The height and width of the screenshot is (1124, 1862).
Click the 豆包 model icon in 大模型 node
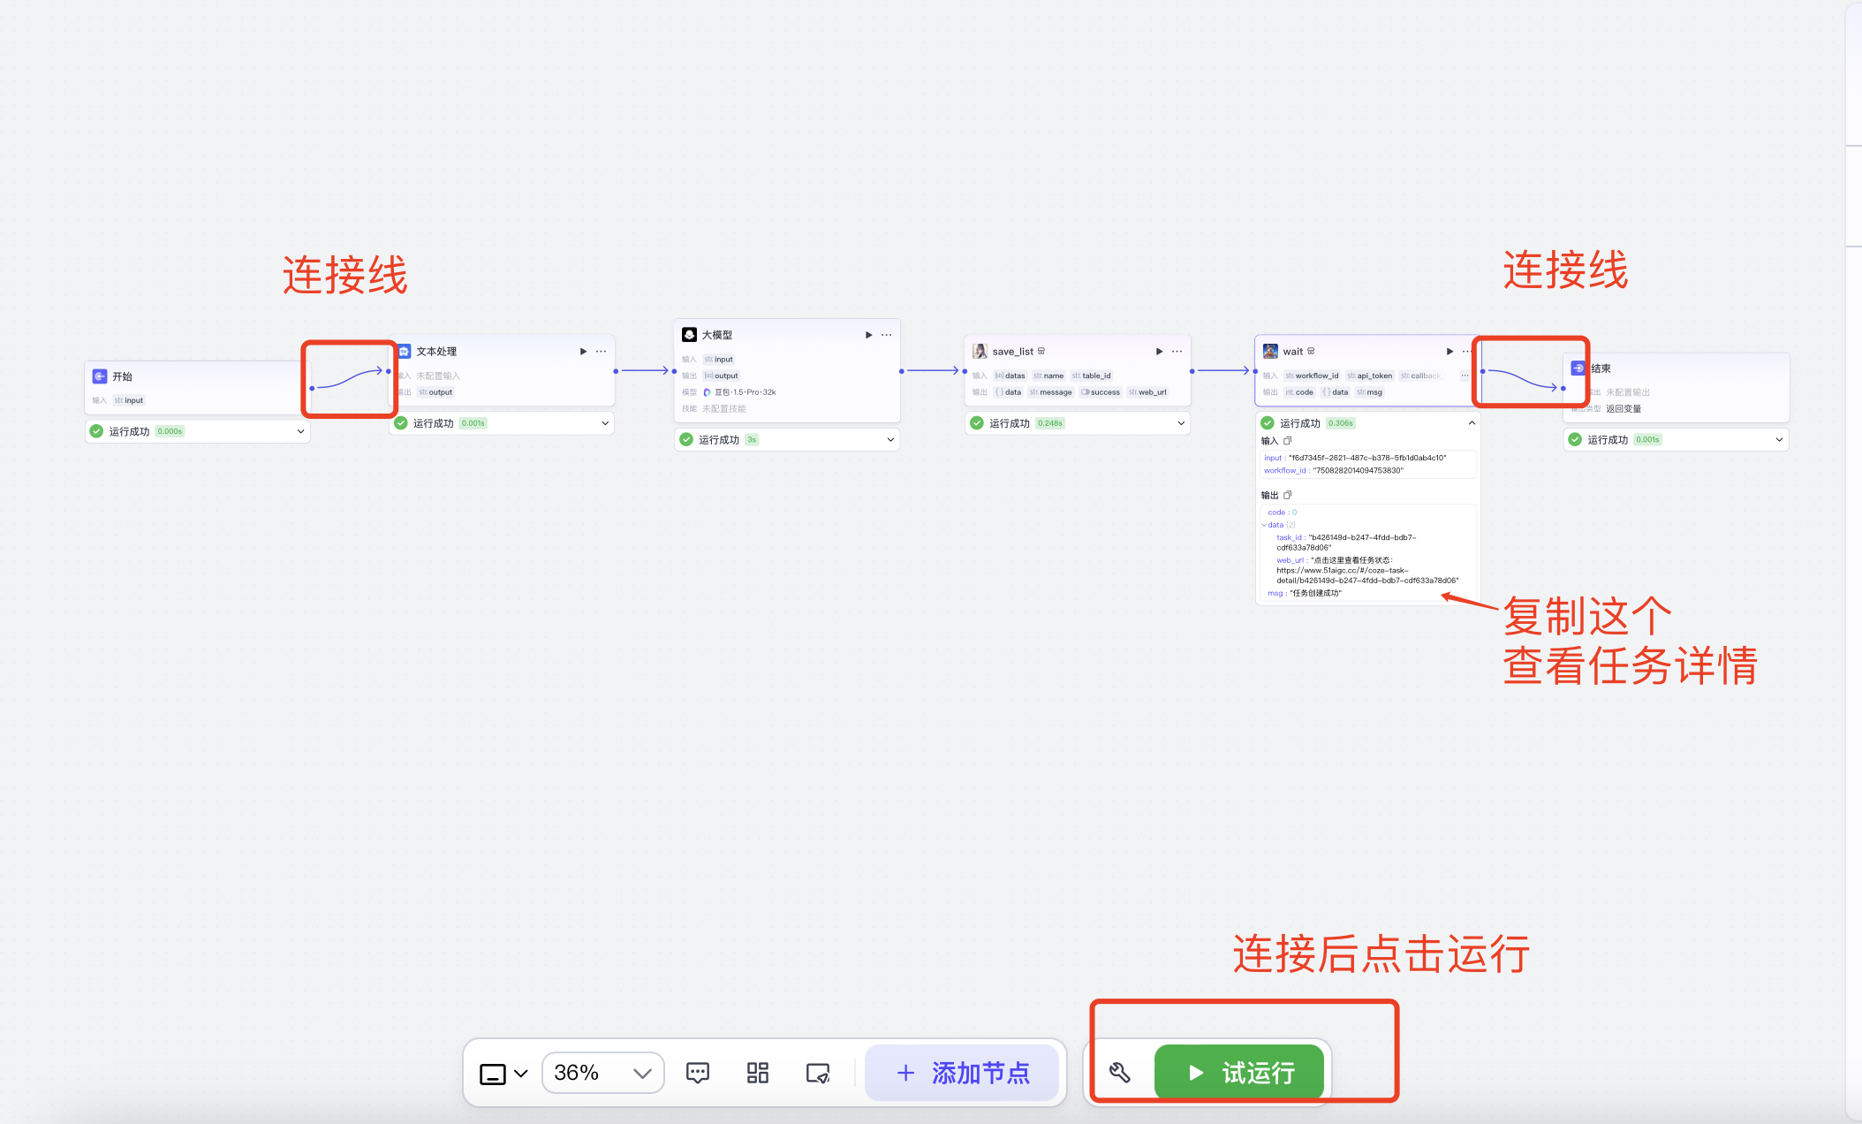click(x=707, y=392)
